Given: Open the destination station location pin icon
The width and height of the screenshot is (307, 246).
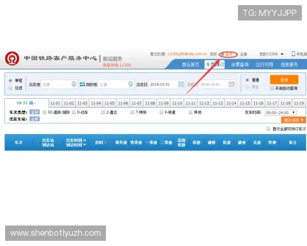Looking at the screenshot, I should coord(130,85).
